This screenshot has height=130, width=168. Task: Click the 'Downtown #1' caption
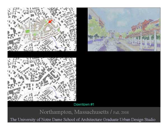pos(84,105)
